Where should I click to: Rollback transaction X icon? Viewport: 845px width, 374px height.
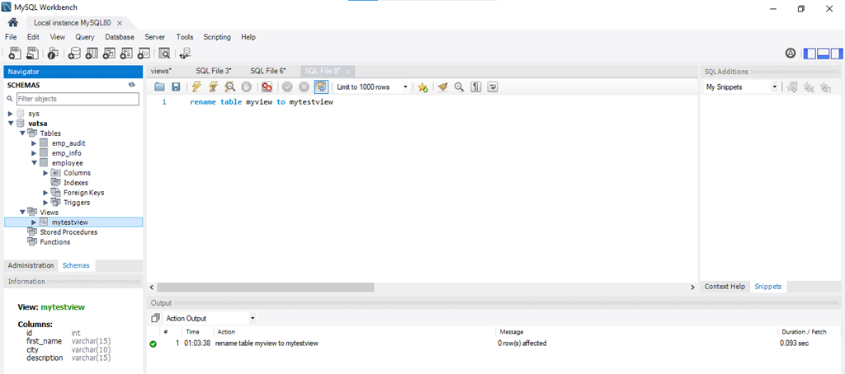tap(304, 86)
